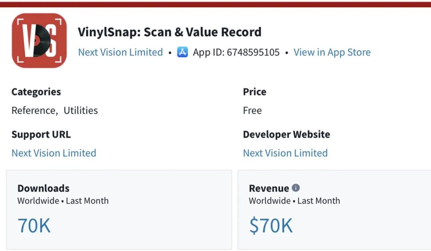
Task: Click the Categories label
Action: pyautogui.click(x=36, y=92)
